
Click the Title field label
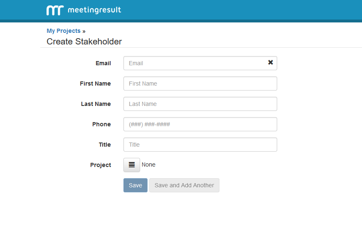pos(105,145)
